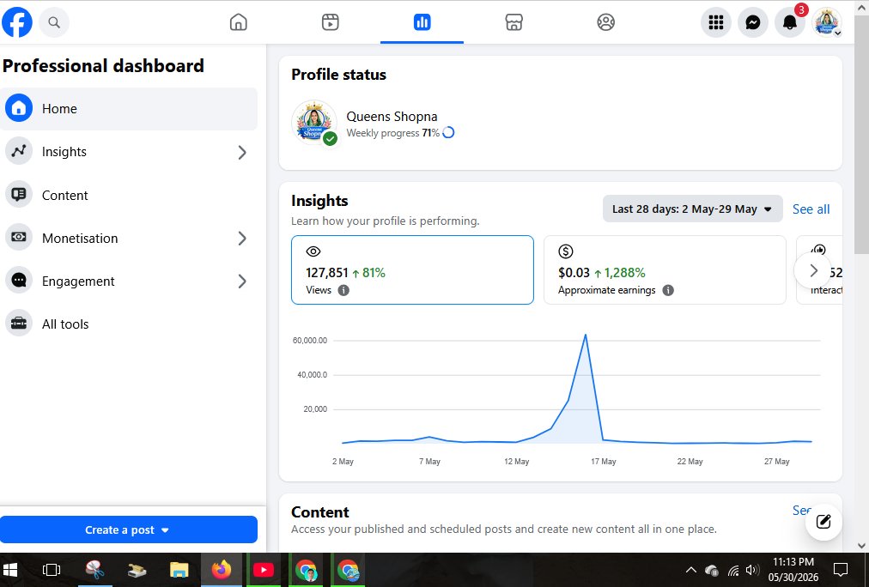Select Home in the dashboard sidebar
Image resolution: width=869 pixels, height=587 pixels.
[x=129, y=108]
